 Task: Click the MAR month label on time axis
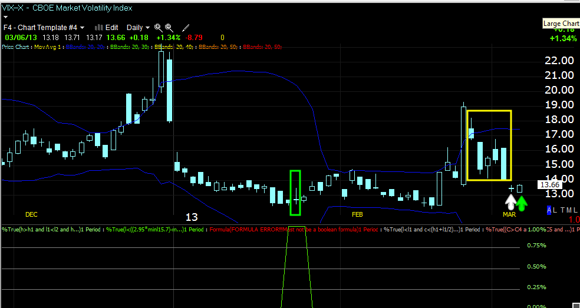(509, 214)
